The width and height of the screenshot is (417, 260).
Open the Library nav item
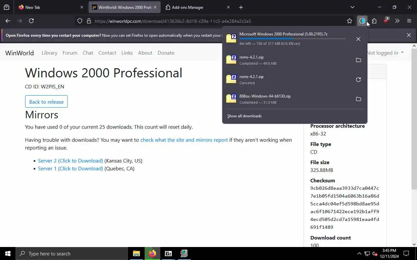tap(50, 53)
